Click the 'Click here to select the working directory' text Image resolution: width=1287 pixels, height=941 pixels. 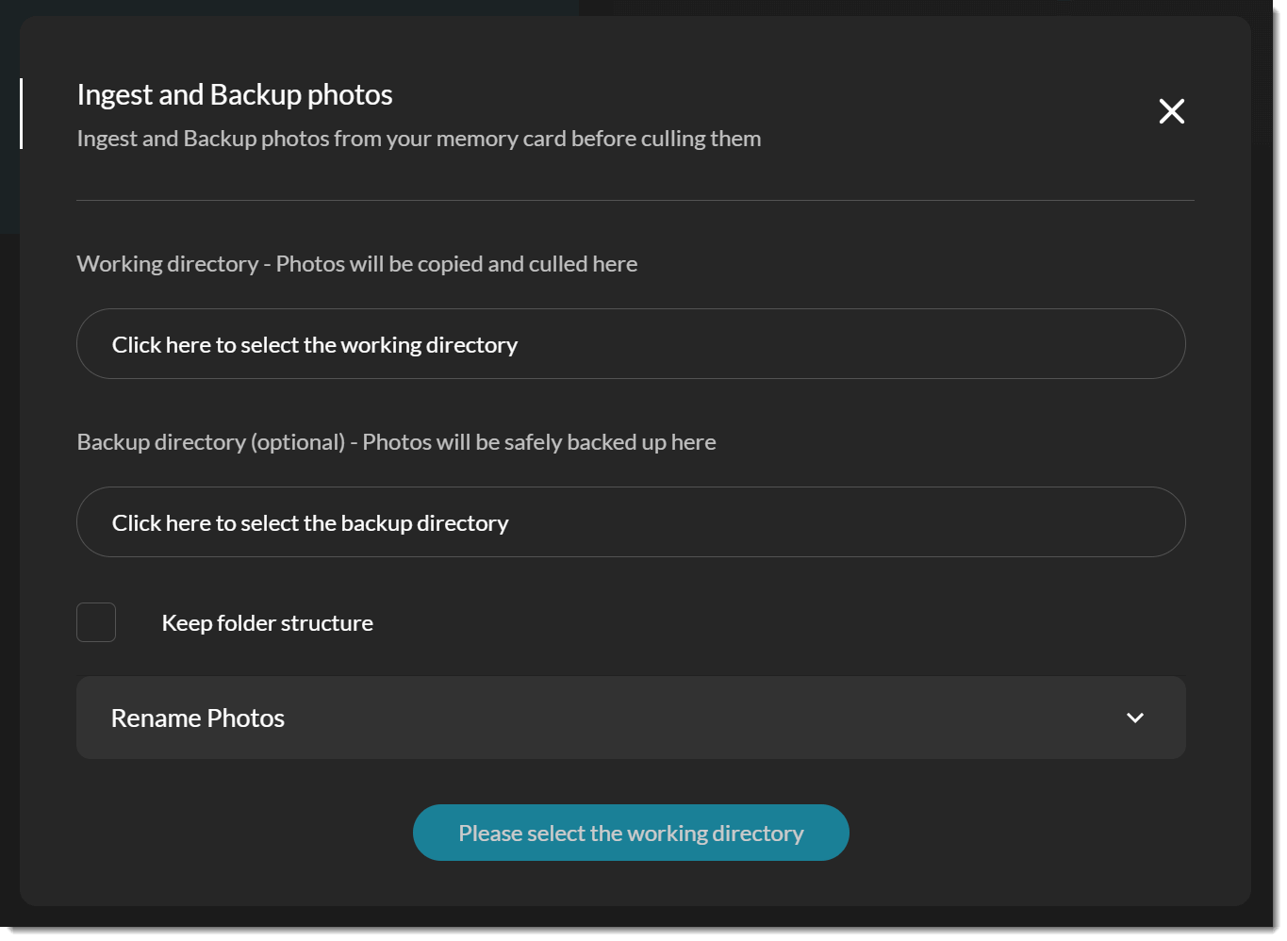pyautogui.click(x=314, y=345)
